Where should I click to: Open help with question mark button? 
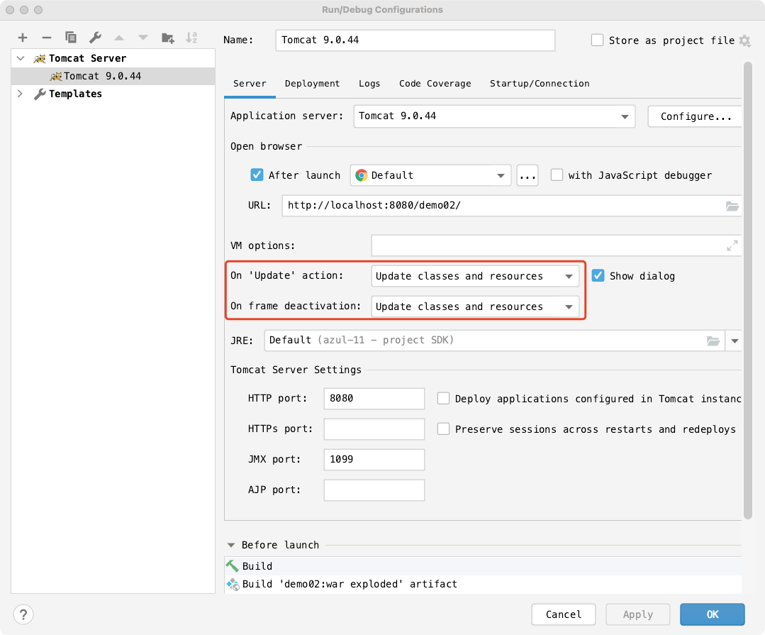click(x=23, y=614)
